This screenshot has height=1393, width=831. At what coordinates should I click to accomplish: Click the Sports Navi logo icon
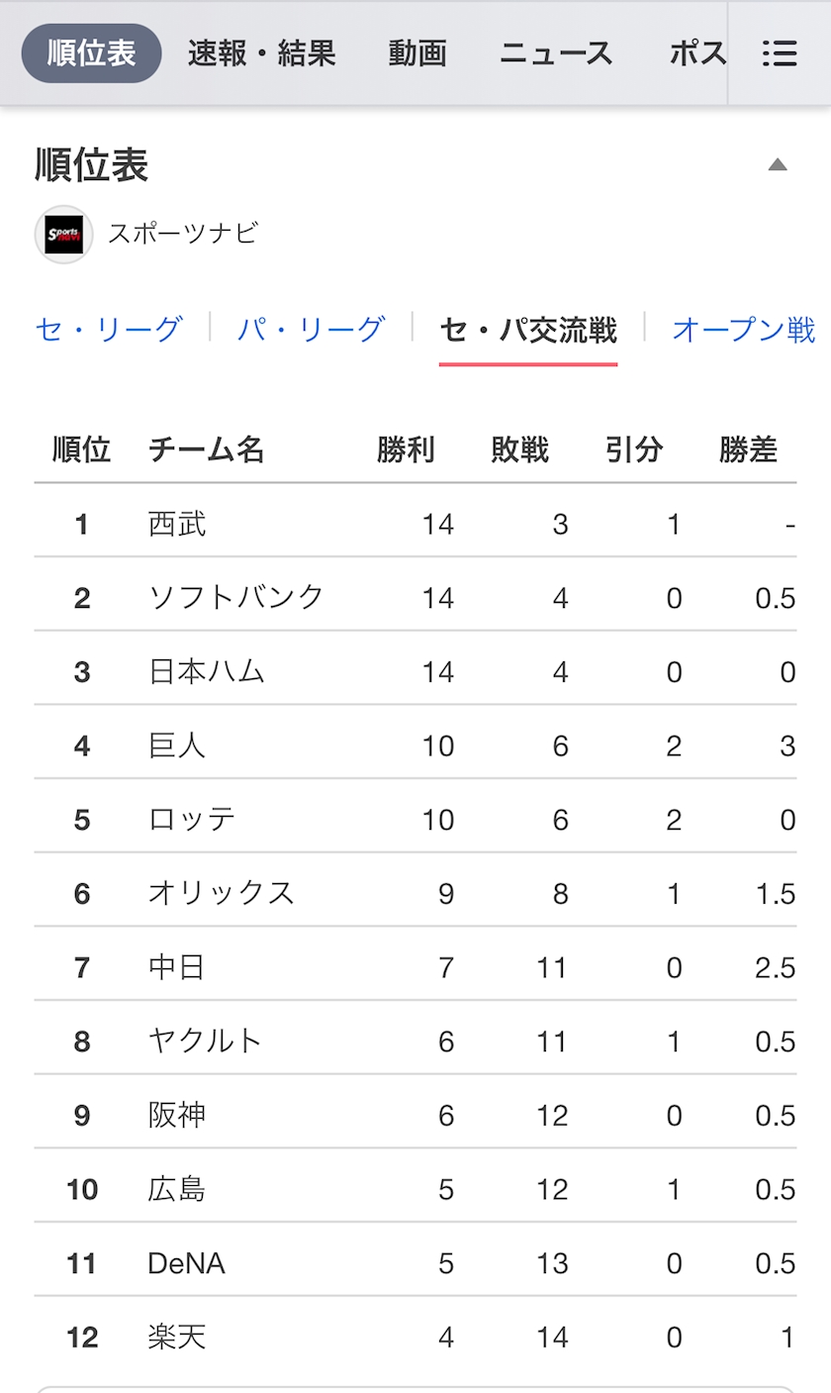[x=64, y=235]
